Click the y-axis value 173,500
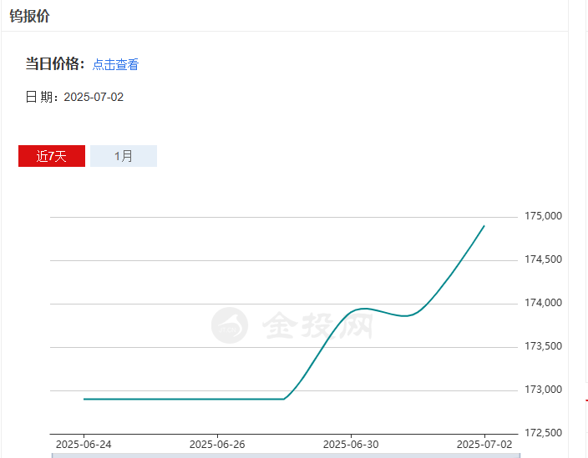Screen dimensions: 588x458 [543, 346]
